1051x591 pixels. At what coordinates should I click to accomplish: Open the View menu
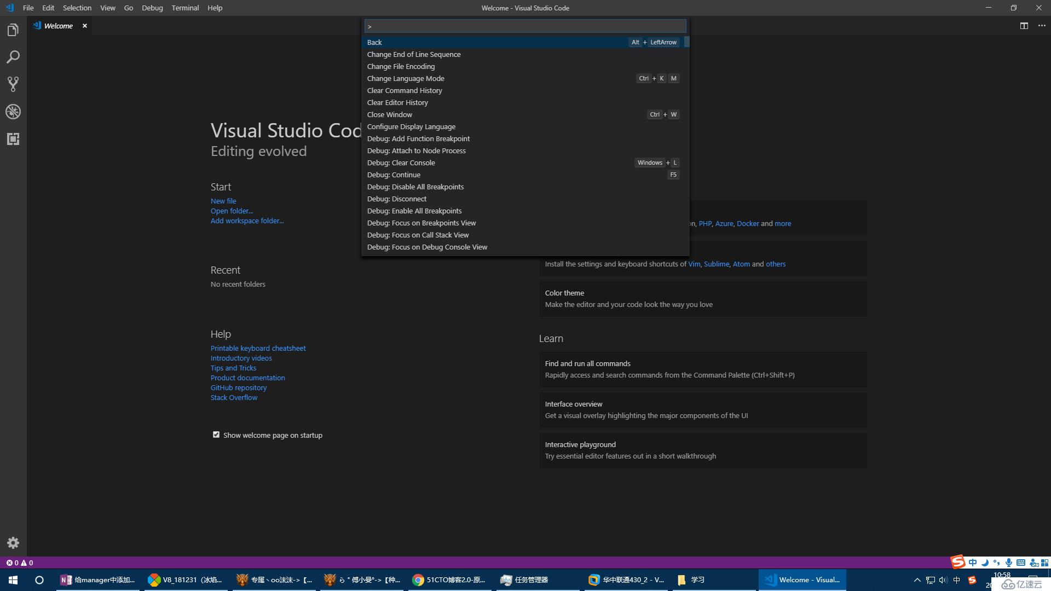click(x=108, y=8)
